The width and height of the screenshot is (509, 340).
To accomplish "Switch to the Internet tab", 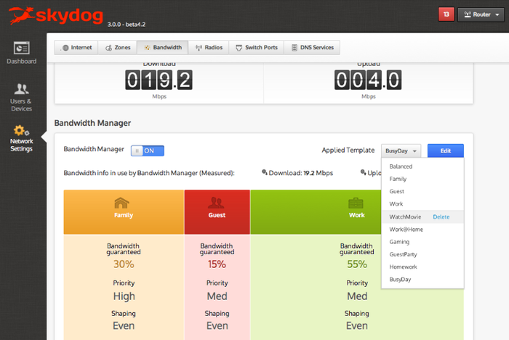I will 76,47.
